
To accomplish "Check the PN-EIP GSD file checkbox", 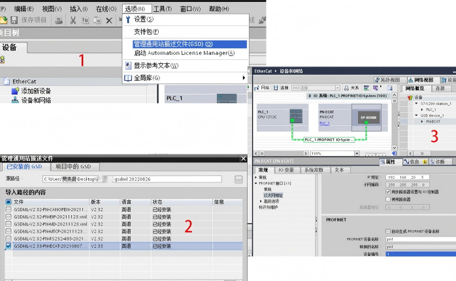I will click(8, 216).
